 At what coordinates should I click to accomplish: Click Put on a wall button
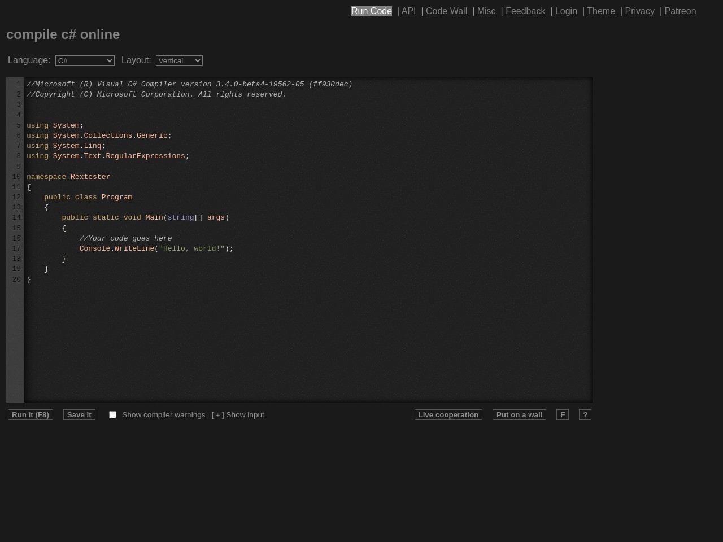(x=519, y=415)
